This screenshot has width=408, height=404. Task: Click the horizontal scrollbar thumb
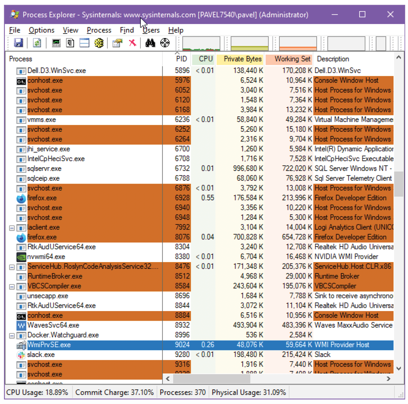211,379
